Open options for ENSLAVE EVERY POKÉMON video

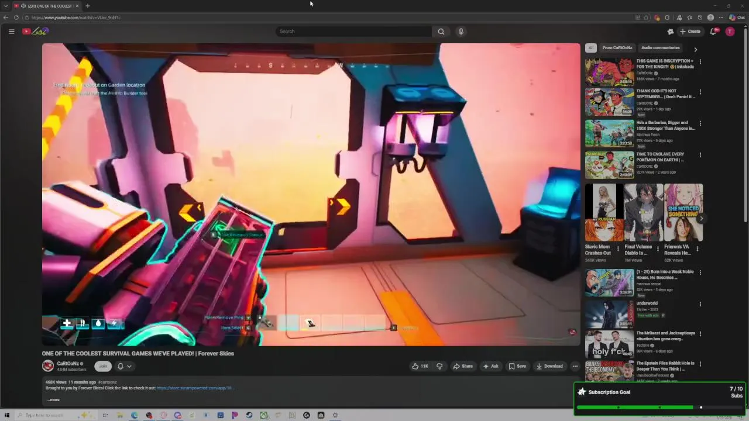coord(700,155)
